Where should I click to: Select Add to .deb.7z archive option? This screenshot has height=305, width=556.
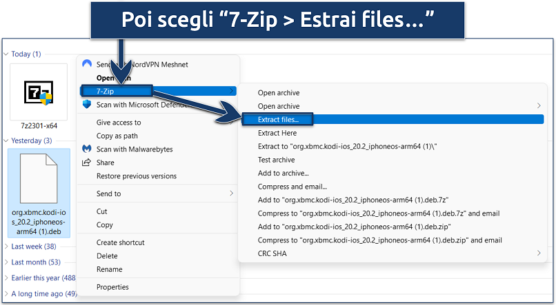point(353,200)
